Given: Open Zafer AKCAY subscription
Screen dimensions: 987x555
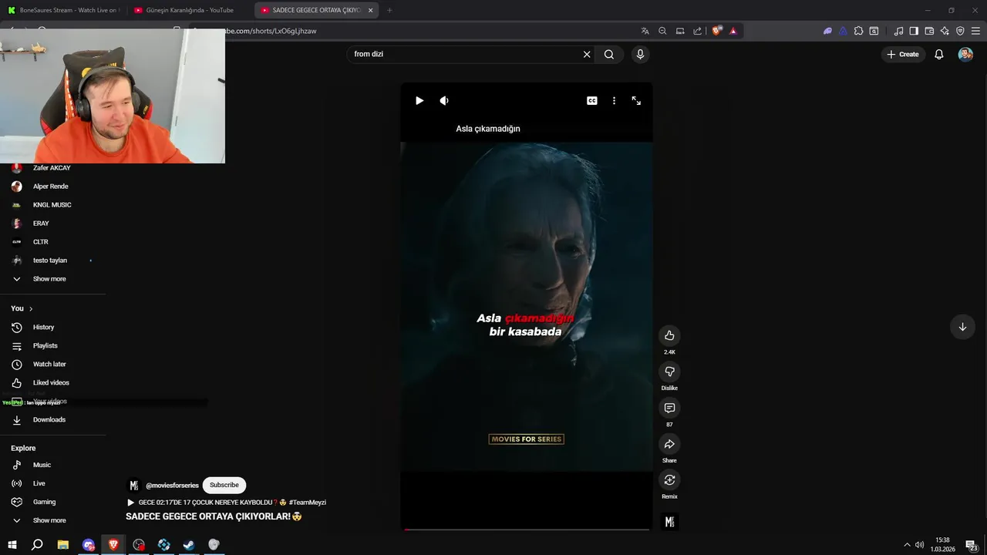Looking at the screenshot, I should (x=52, y=168).
